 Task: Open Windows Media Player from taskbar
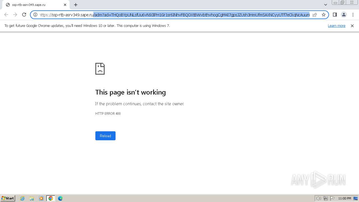point(41,198)
